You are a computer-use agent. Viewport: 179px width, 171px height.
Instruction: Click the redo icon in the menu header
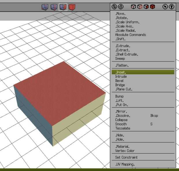coord(121,7)
